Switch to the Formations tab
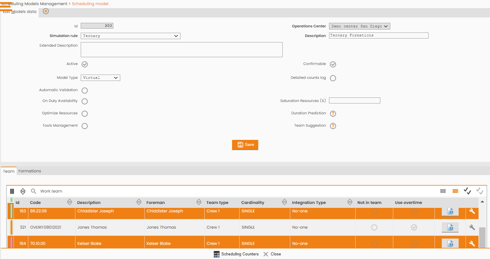The height and width of the screenshot is (259, 490). pos(30,171)
